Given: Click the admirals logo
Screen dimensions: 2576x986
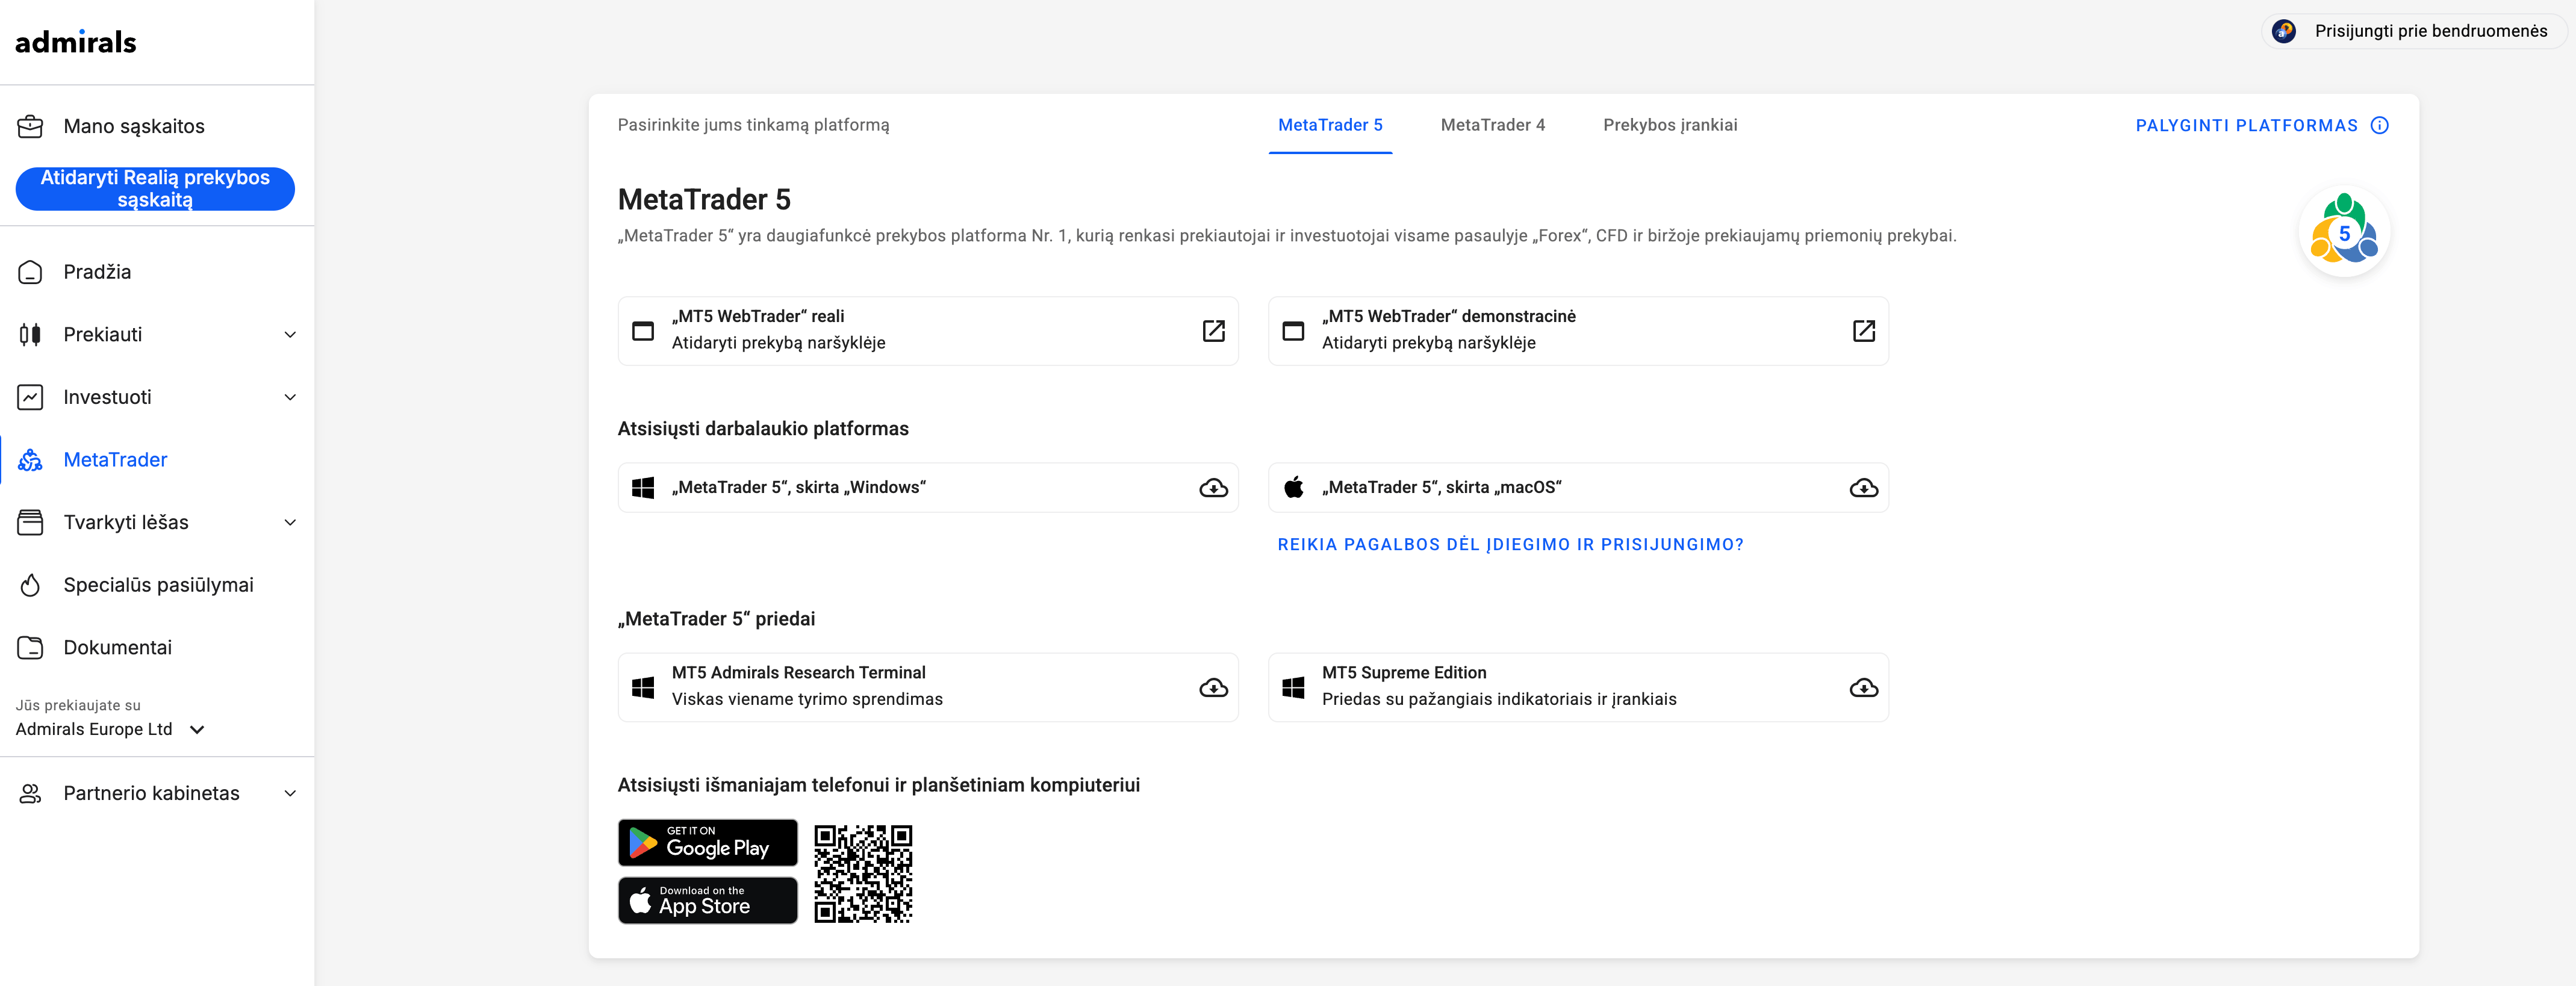Looking at the screenshot, I should (76, 42).
